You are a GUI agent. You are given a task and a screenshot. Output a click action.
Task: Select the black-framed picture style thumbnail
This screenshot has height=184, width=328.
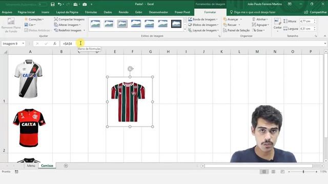[x=176, y=24]
